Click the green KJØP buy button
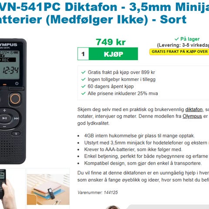 point(113,54)
